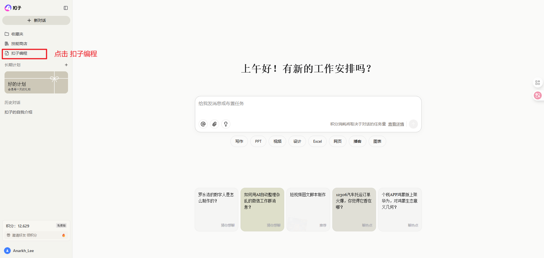Click the paperclip attachment icon
The width and height of the screenshot is (544, 258).
point(214,124)
